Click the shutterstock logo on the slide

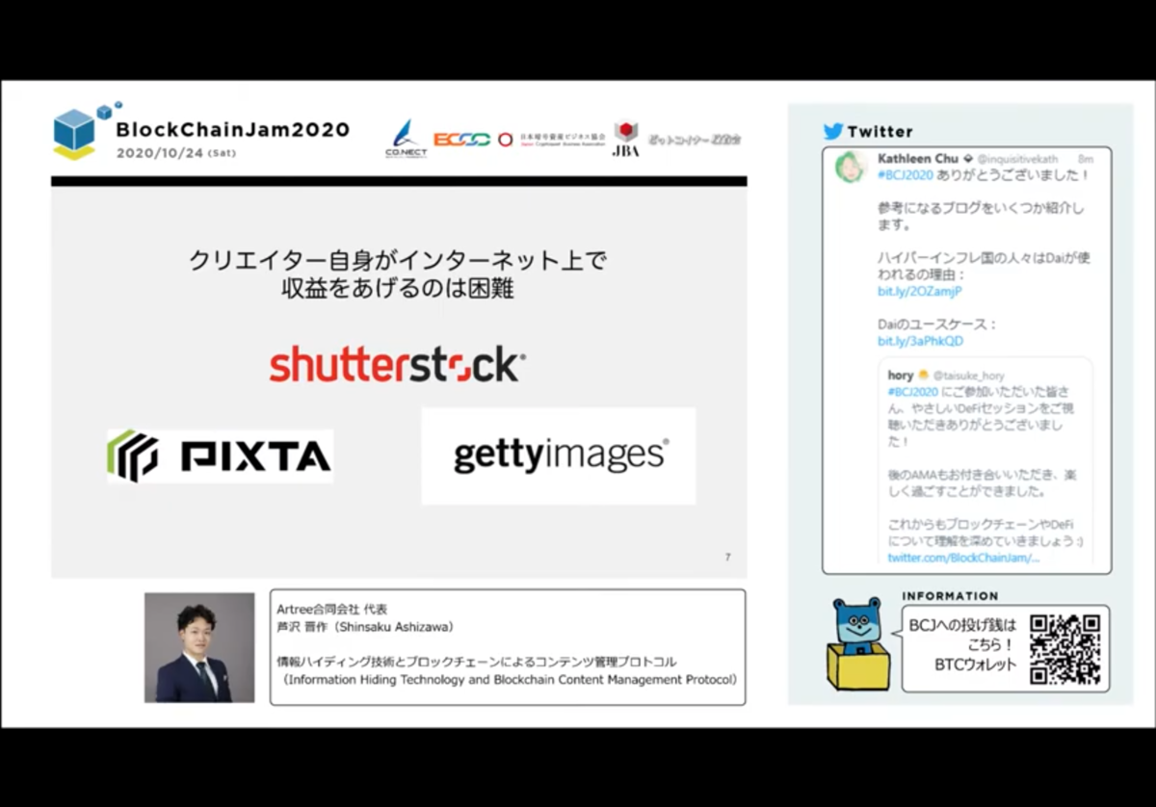click(397, 365)
